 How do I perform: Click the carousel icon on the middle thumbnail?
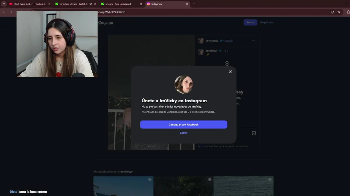[210, 180]
